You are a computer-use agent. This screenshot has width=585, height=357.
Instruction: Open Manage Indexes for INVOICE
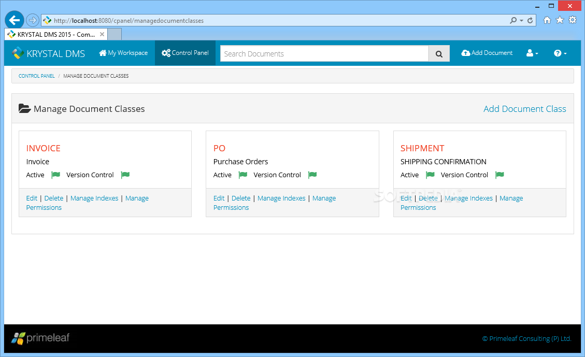coord(94,198)
